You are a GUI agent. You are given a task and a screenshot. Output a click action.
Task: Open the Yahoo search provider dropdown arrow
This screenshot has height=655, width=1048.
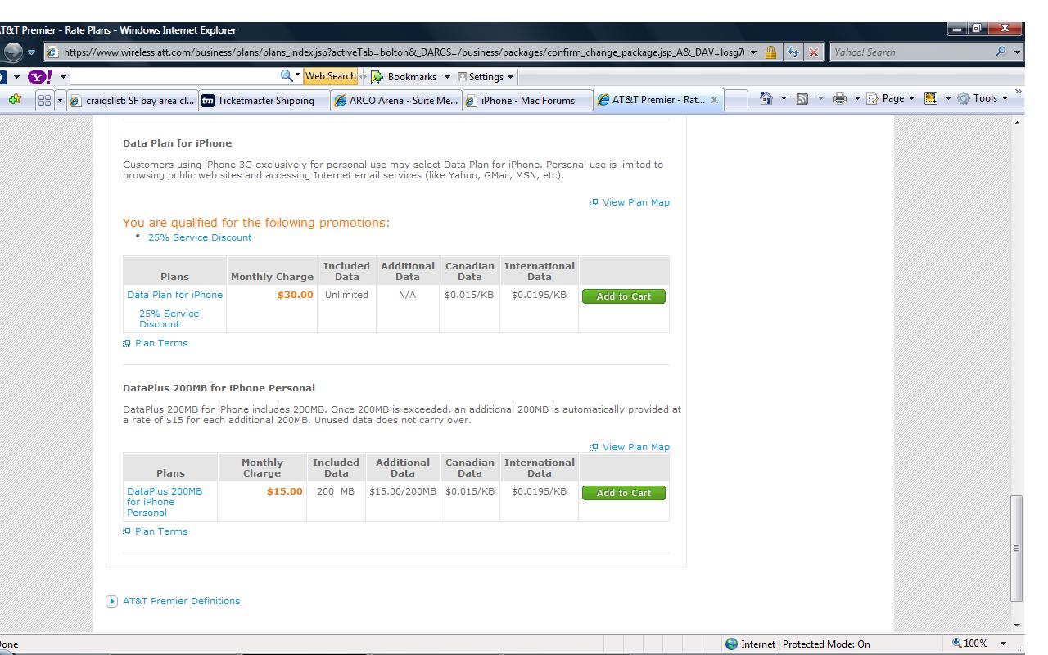[x=1018, y=52]
